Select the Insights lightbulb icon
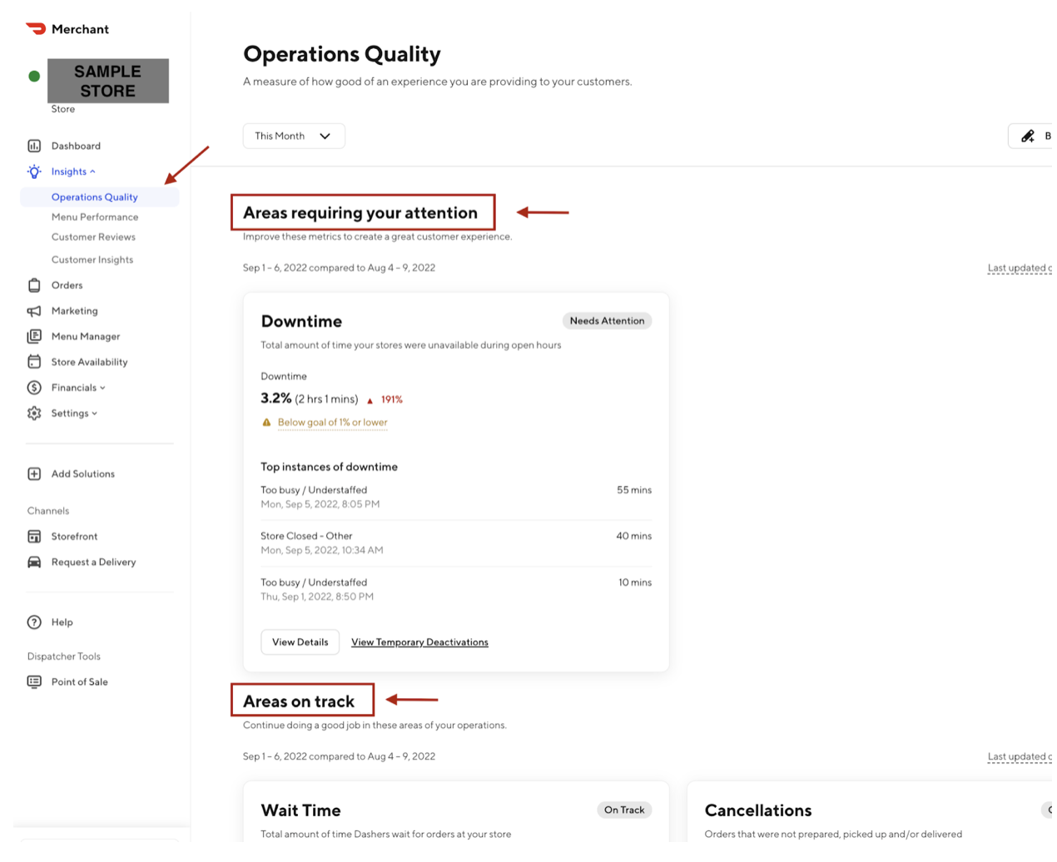The height and width of the screenshot is (862, 1057). (33, 171)
